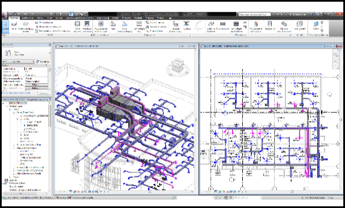This screenshot has height=208, width=345.
Task: Click Sign In in the title bar
Action: (x=300, y=14)
